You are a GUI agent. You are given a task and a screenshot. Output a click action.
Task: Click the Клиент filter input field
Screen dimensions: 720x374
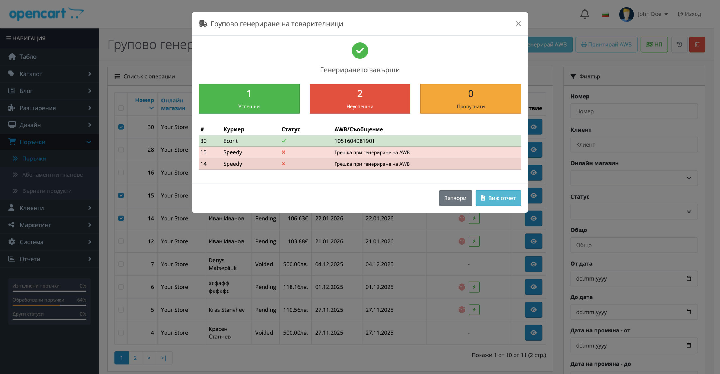634,145
